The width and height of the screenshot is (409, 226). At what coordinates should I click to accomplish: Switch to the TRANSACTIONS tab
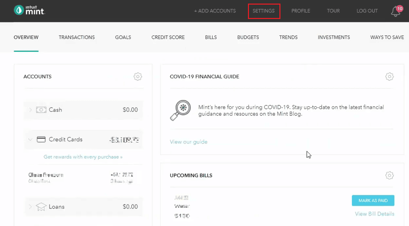tap(76, 37)
